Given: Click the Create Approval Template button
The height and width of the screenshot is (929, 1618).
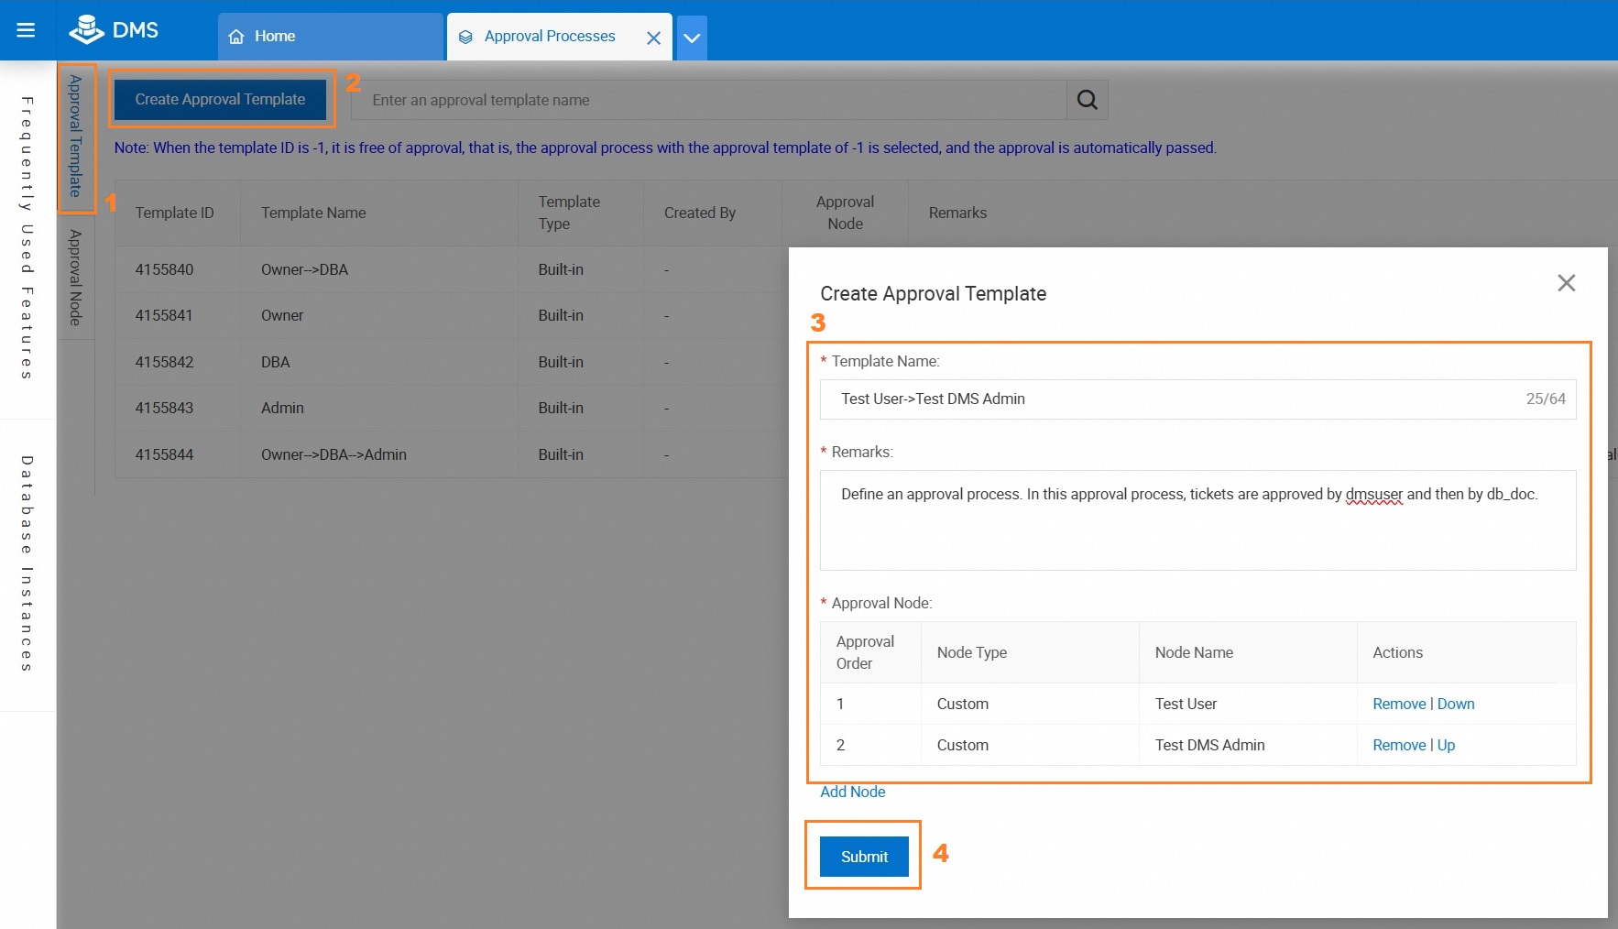Looking at the screenshot, I should click(220, 99).
